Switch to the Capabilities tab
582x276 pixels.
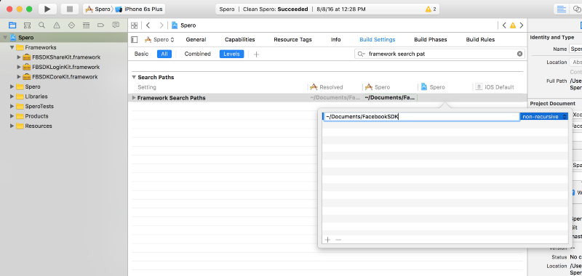click(240, 40)
